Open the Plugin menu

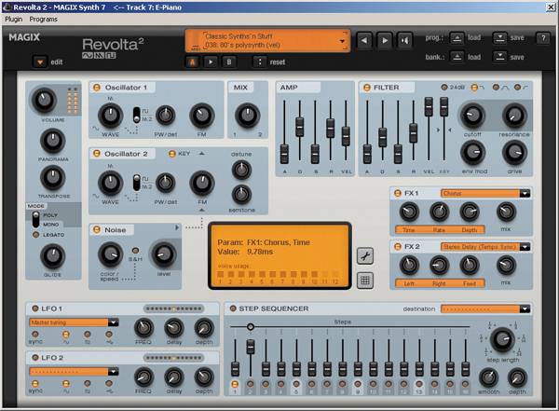pyautogui.click(x=14, y=20)
